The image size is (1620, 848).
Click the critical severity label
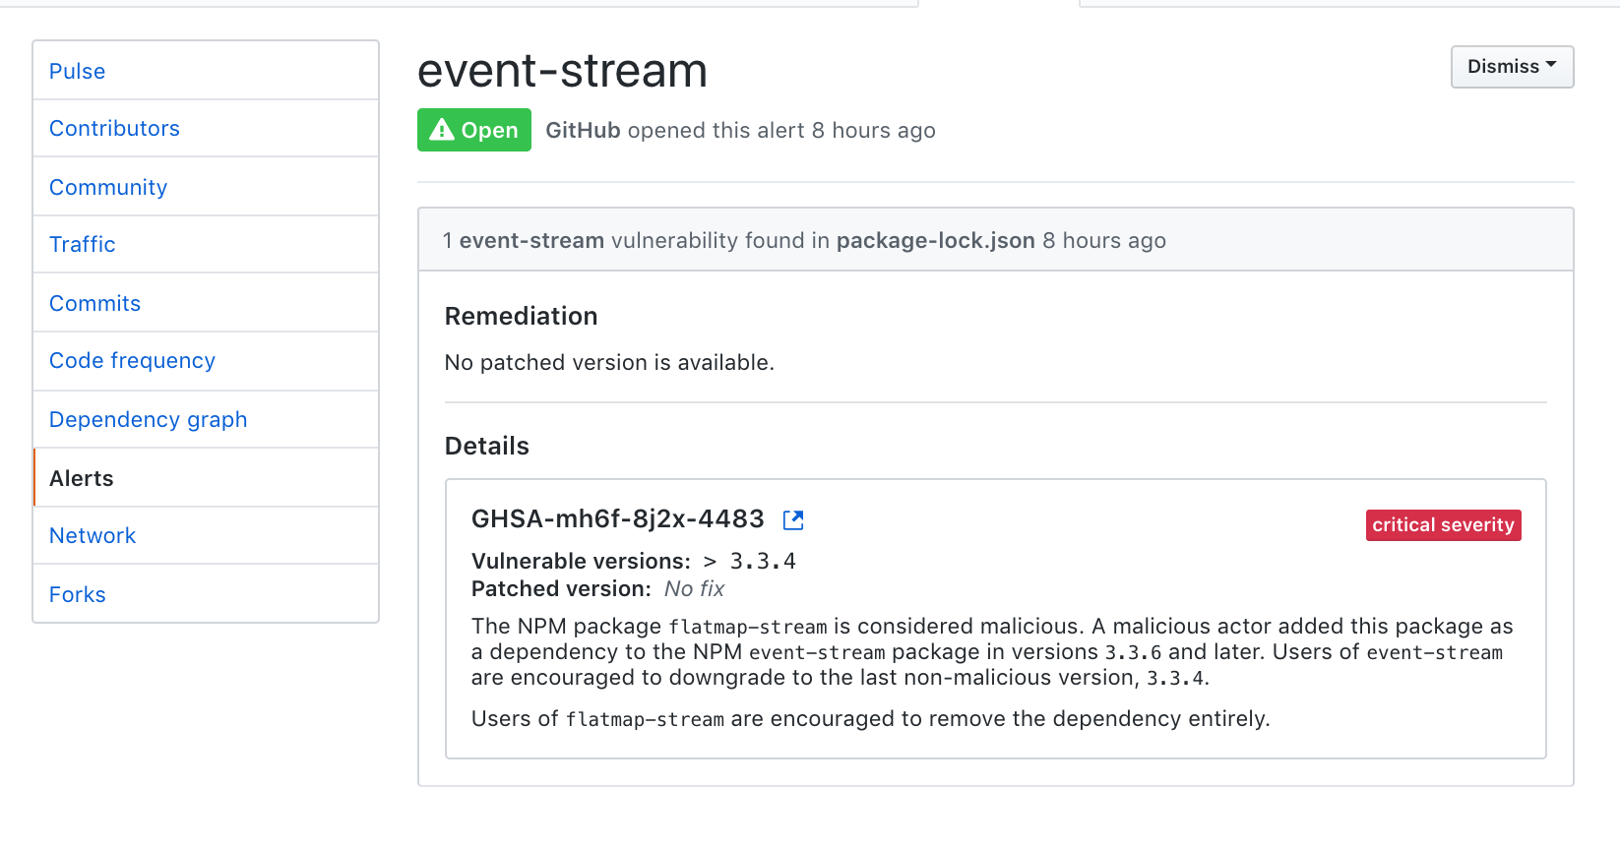point(1443,525)
